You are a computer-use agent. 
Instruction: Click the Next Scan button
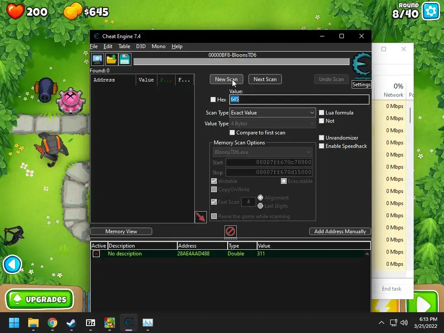click(x=265, y=79)
